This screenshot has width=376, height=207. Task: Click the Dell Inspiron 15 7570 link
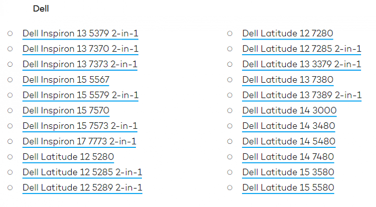(66, 111)
